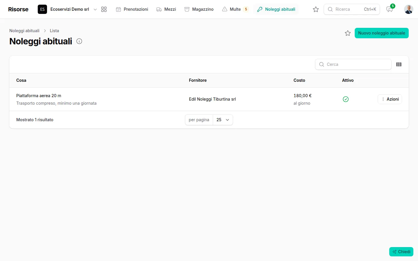Open Azioni menu for Piattaforma aerea row
Image resolution: width=418 pixels, height=261 pixels.
click(390, 99)
